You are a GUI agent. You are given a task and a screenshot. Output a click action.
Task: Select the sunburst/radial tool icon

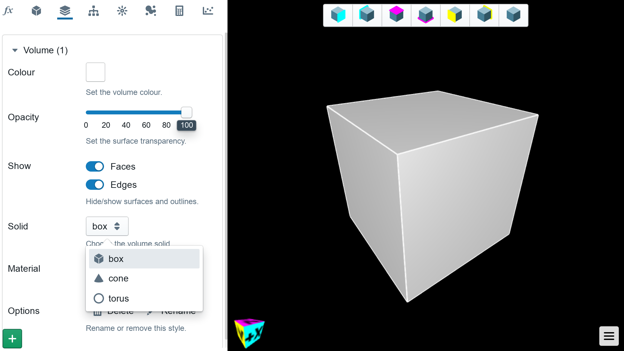pos(122,10)
